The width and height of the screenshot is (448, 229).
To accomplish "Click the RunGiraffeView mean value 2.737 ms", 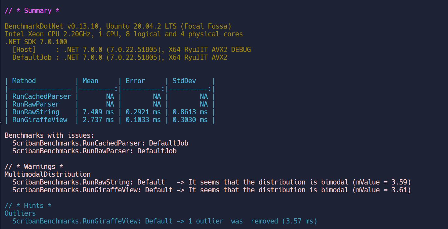I will [x=98, y=120].
